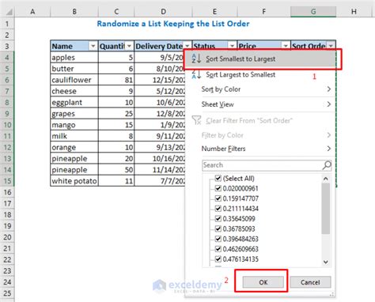Select the "grapes" cell
The width and height of the screenshot is (375, 302).
[74, 114]
